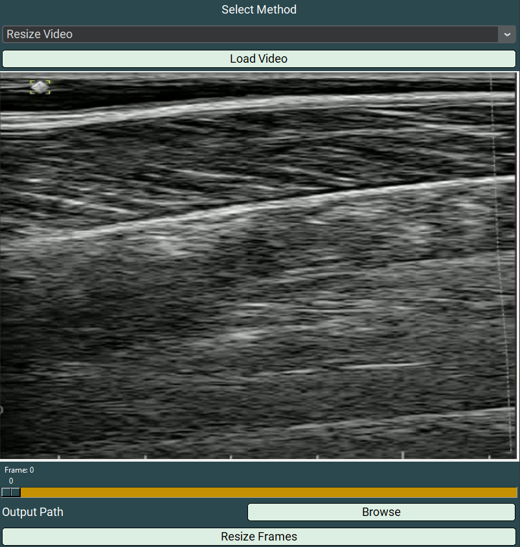Click the rightmost scale tick along the ultrasound bottom
The image size is (520, 547).
[x=490, y=456]
